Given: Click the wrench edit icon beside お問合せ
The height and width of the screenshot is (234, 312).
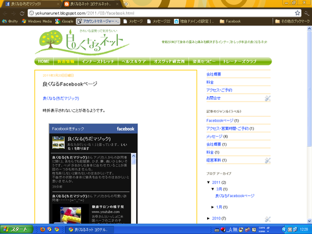Looking at the screenshot, I should click(268, 99).
